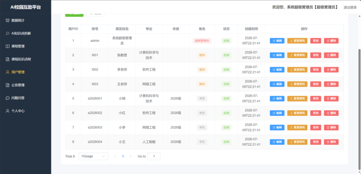
Task: Select page number 1 in pagination
Action: tap(123, 156)
